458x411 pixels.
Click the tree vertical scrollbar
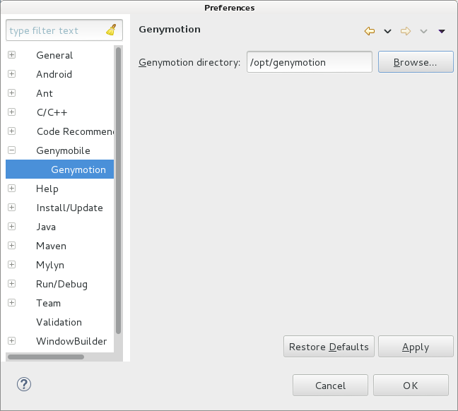tap(118, 190)
